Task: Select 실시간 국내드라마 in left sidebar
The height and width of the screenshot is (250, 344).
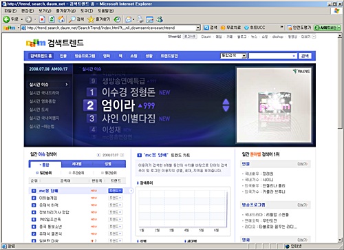Action: (x=44, y=93)
